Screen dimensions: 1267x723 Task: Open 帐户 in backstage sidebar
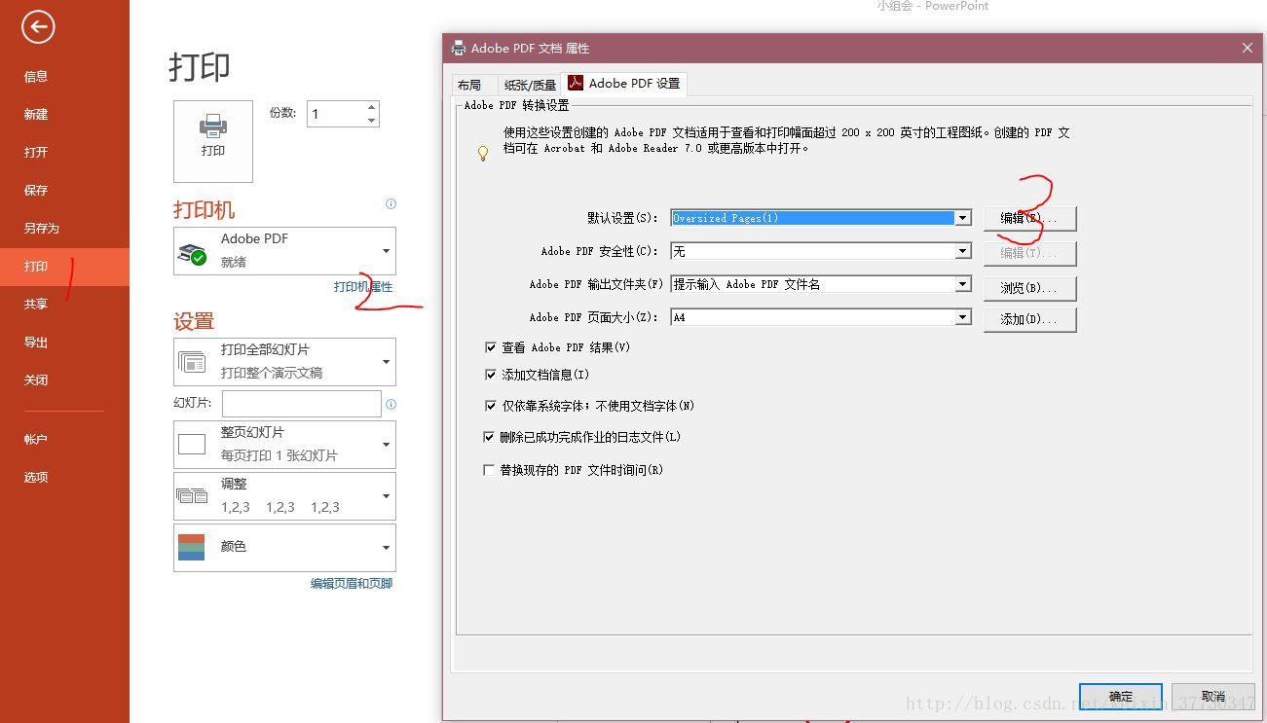tap(64, 439)
